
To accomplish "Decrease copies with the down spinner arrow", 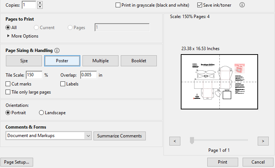I will point(40,7).
